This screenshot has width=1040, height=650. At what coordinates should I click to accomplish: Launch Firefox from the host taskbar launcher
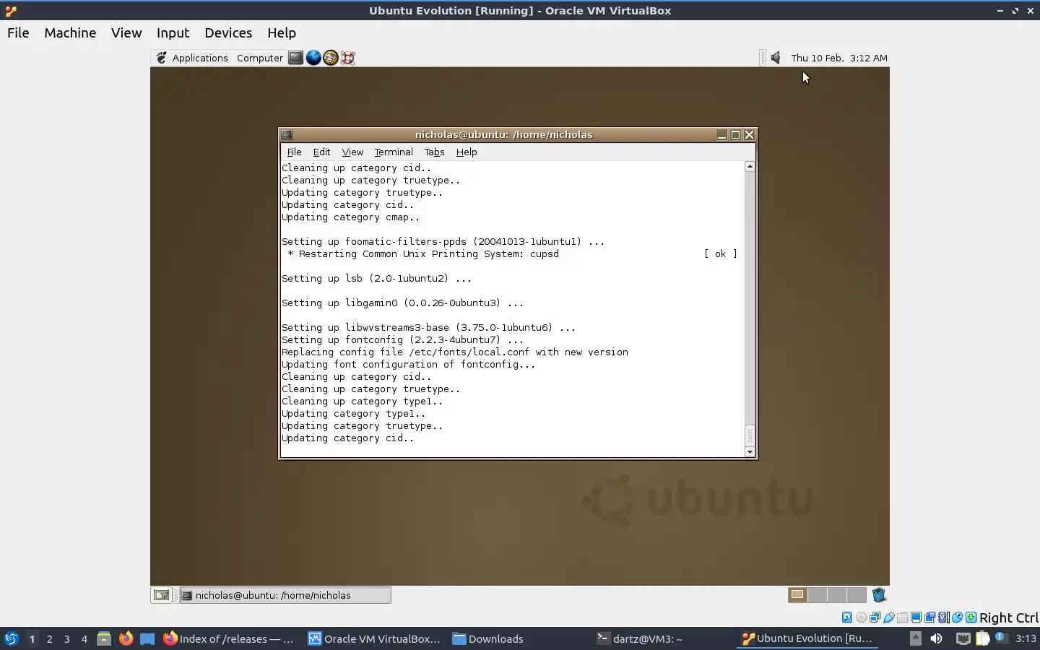coord(126,638)
